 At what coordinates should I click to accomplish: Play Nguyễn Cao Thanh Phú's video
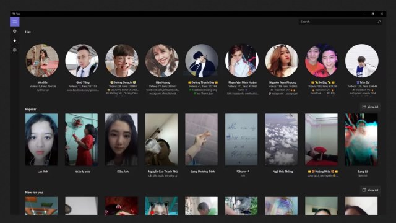tap(161, 139)
